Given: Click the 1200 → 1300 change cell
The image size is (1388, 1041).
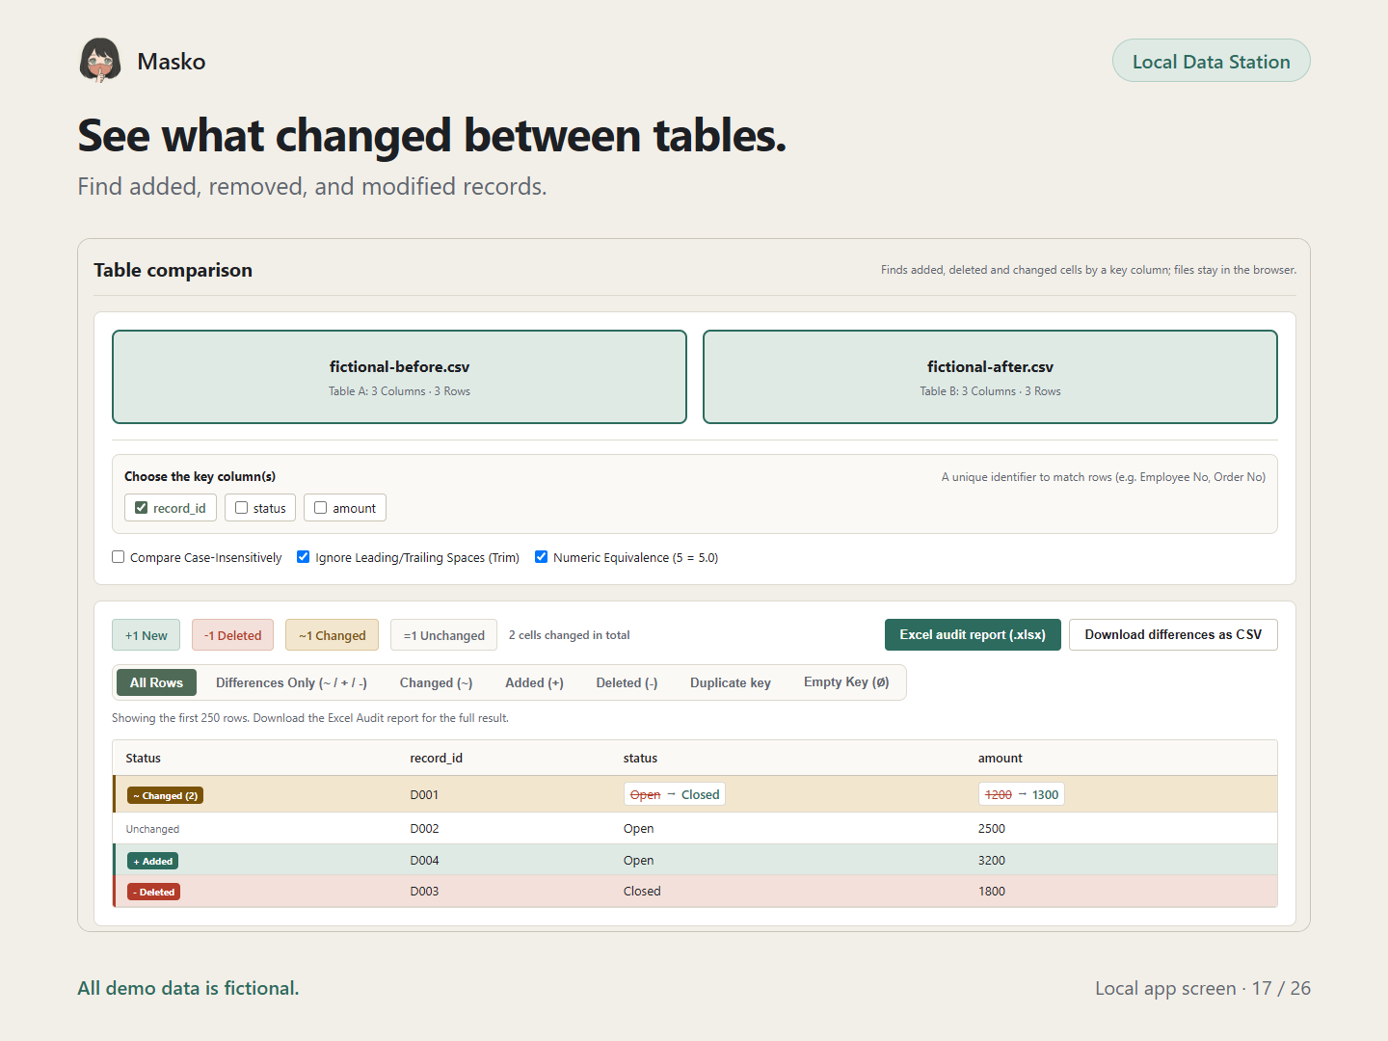Looking at the screenshot, I should (1022, 794).
